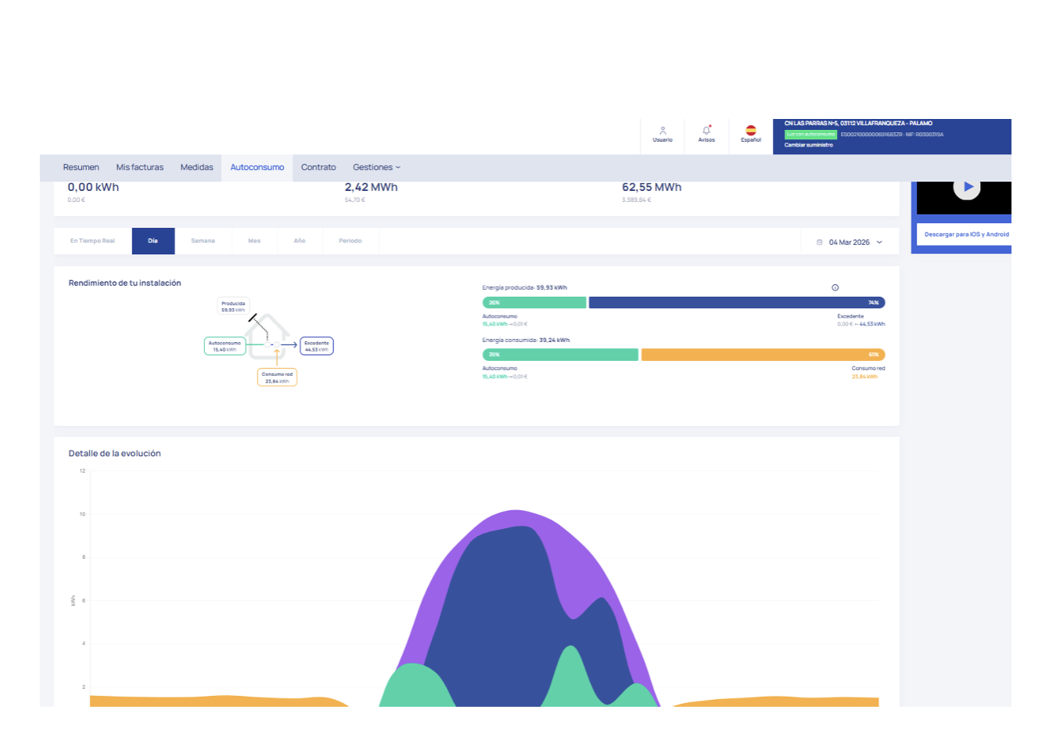Open the 04 Mar 2026 date dropdown
The height and width of the screenshot is (742, 1056).
point(855,243)
